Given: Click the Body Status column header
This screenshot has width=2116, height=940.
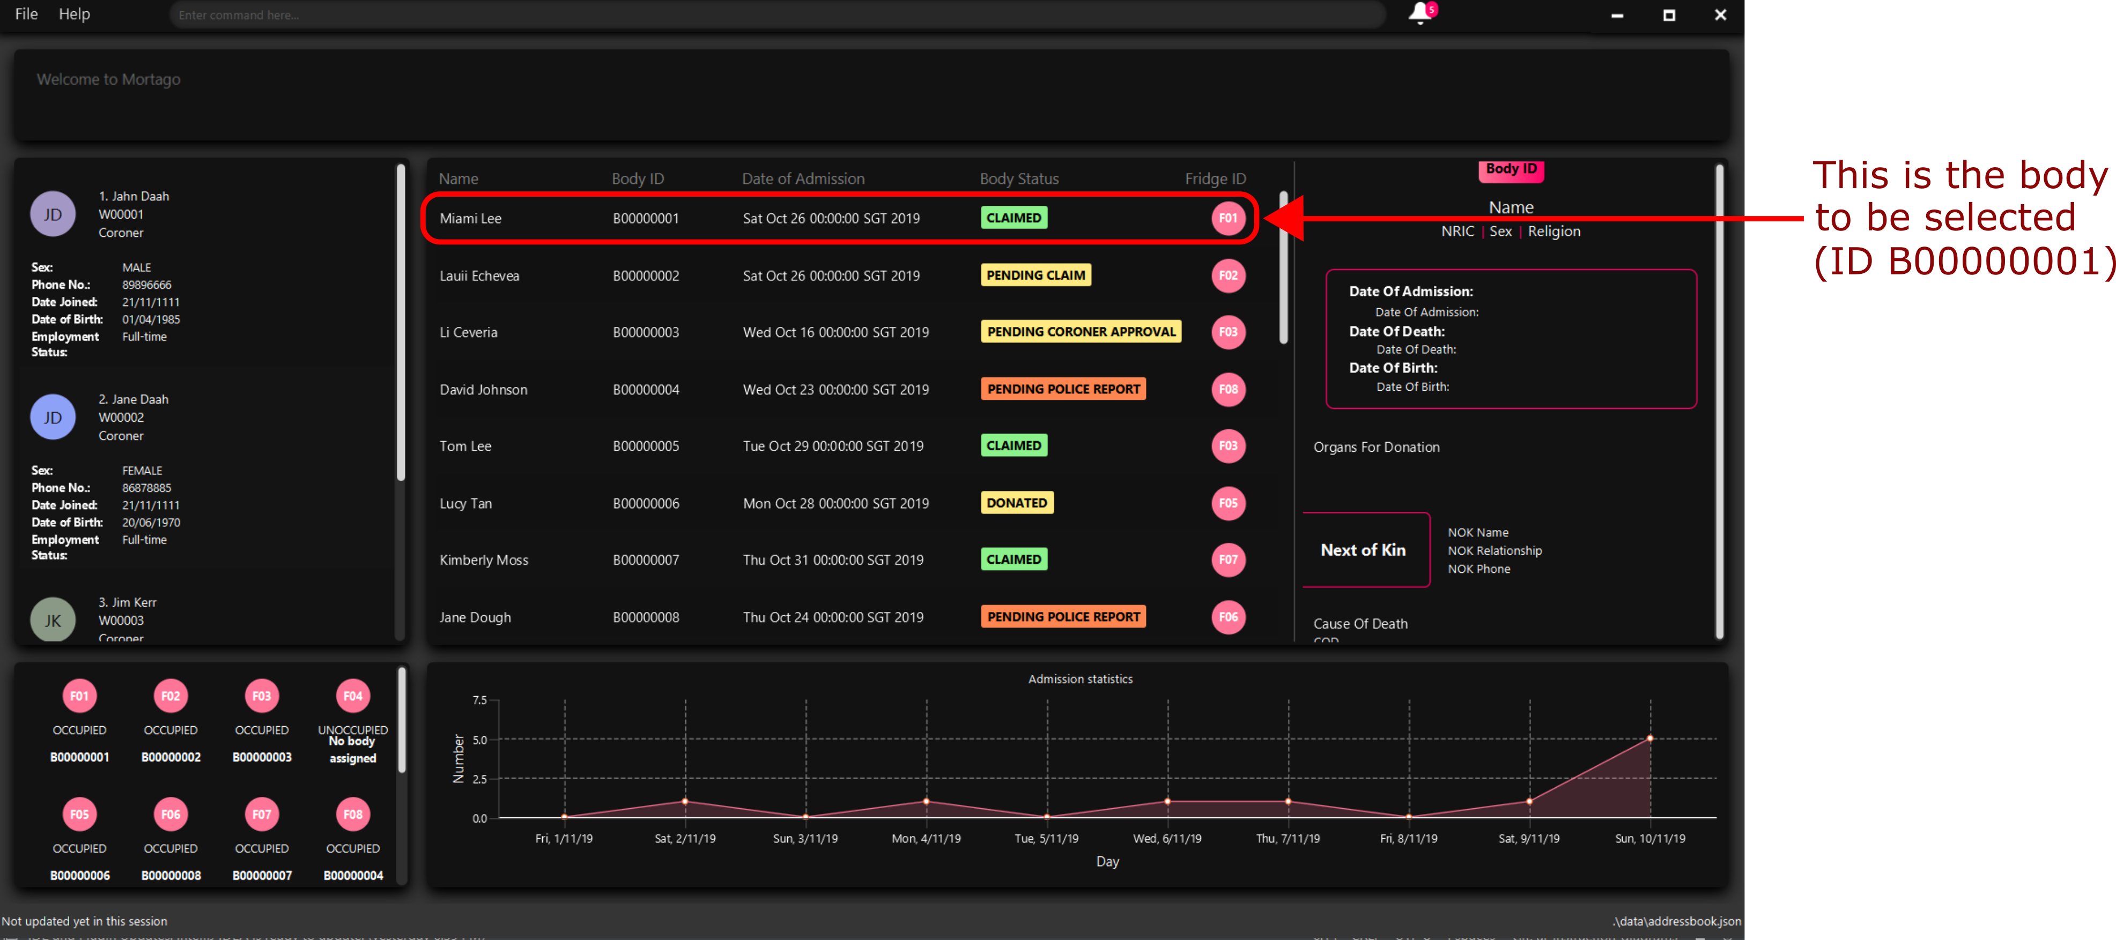Looking at the screenshot, I should [x=1018, y=179].
